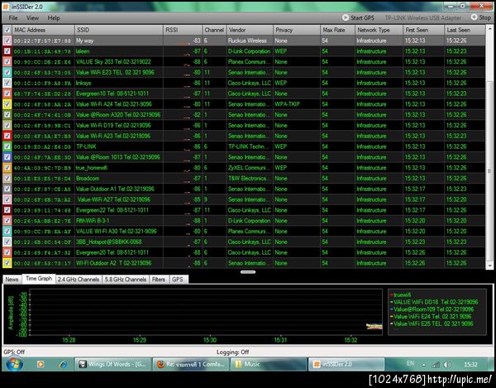
Task: Click the Stop scanning button
Action: [x=481, y=17]
